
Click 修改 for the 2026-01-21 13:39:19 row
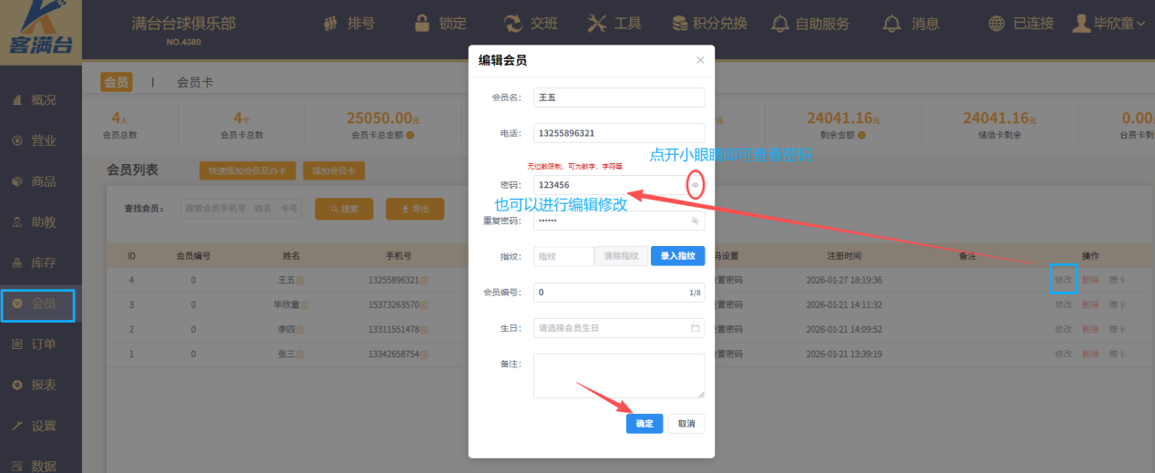coord(1063,354)
